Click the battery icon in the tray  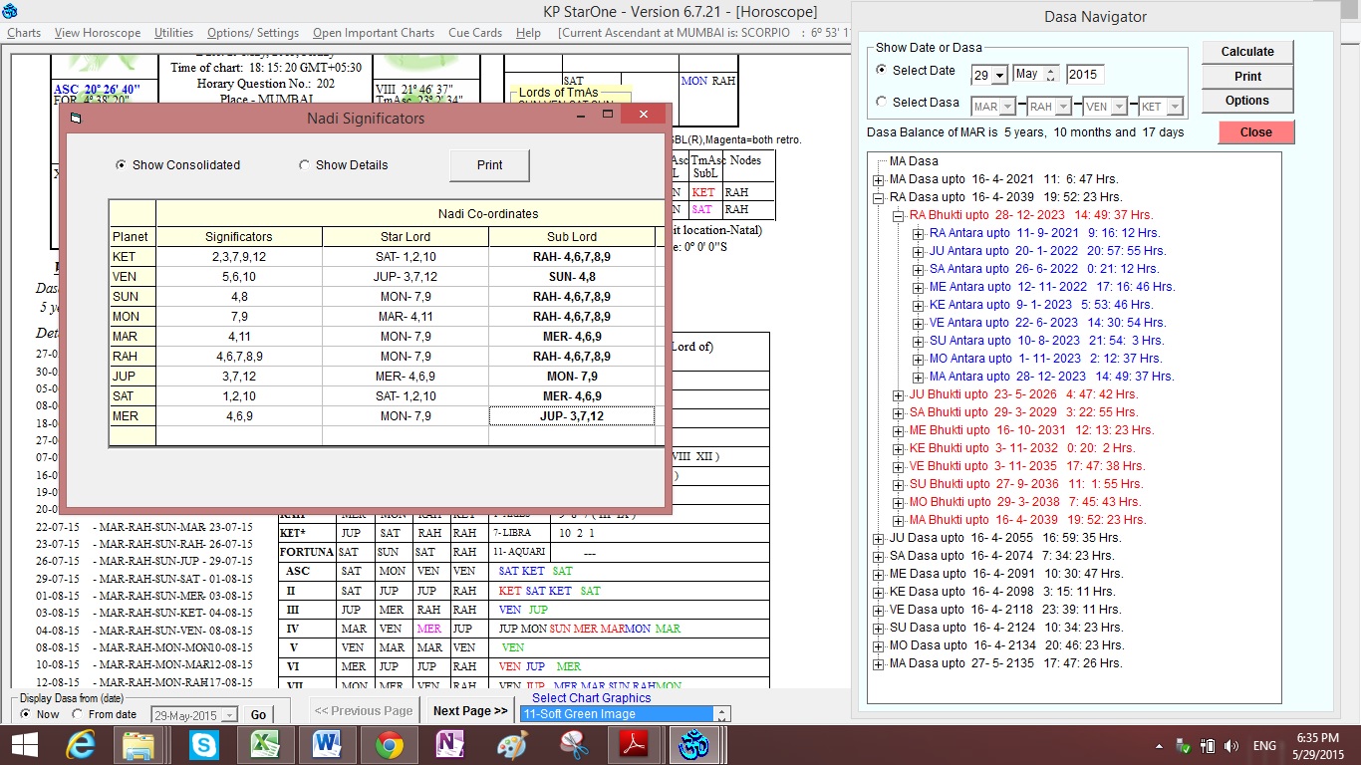pyautogui.click(x=1207, y=746)
